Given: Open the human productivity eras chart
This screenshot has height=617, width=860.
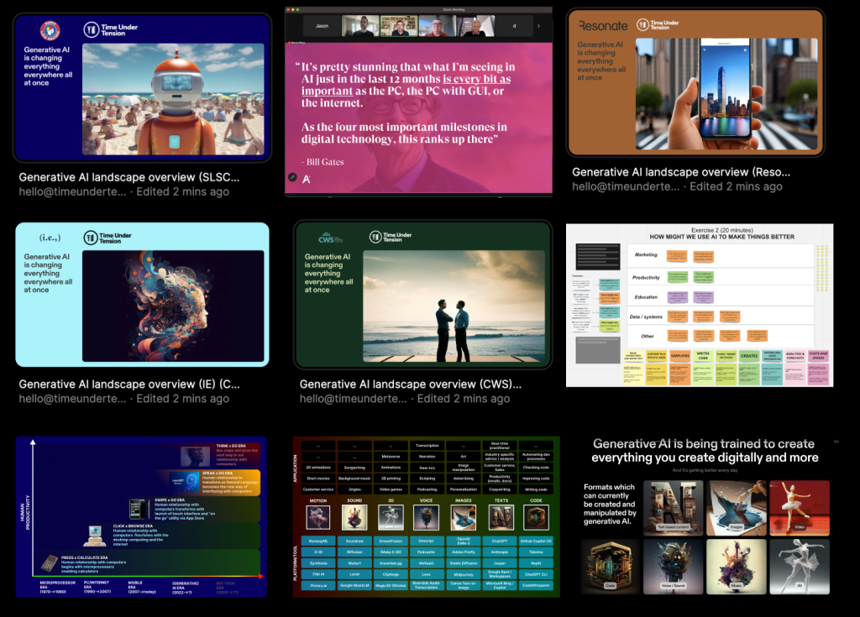Looking at the screenshot, I should tap(141, 516).
